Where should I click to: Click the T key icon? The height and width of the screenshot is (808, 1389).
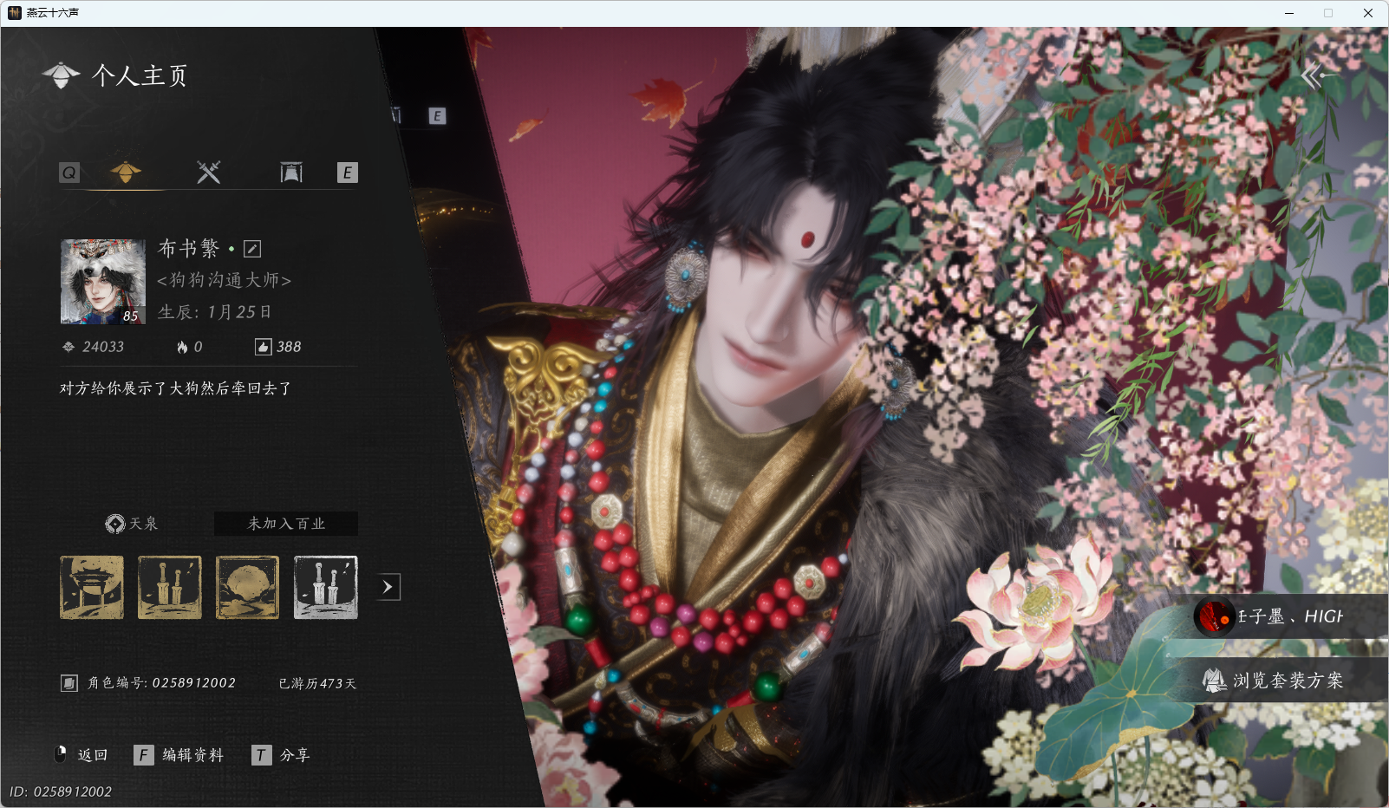tap(261, 755)
